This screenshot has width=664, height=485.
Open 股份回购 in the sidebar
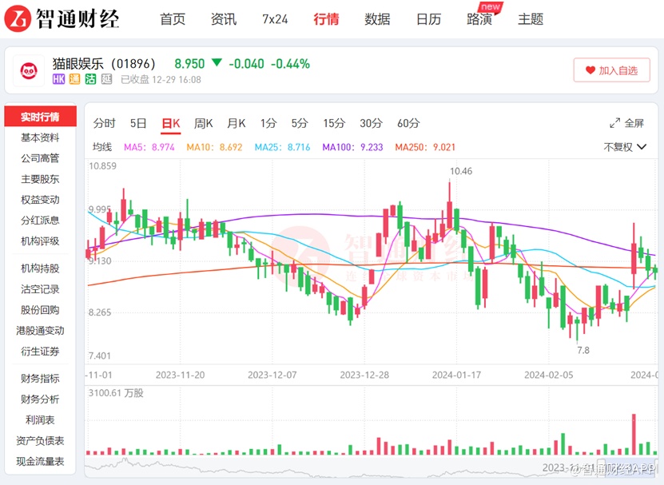[40, 310]
